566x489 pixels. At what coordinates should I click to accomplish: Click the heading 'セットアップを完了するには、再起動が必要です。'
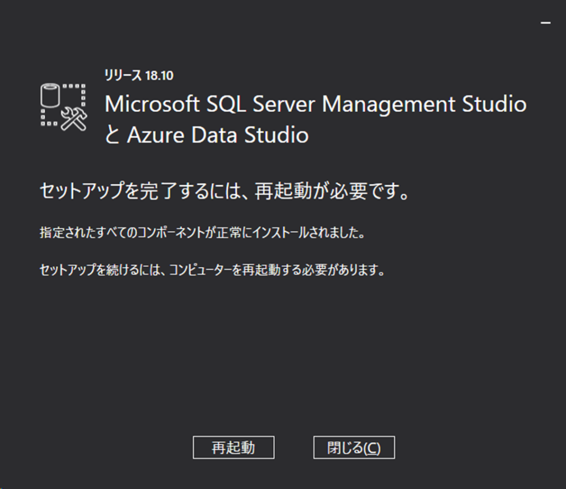coord(224,190)
